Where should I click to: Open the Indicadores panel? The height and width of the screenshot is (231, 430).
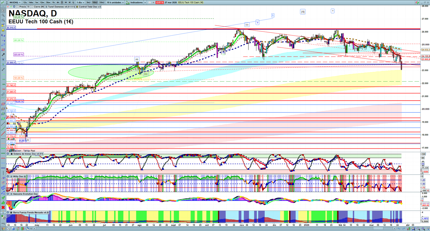coord(136,2)
